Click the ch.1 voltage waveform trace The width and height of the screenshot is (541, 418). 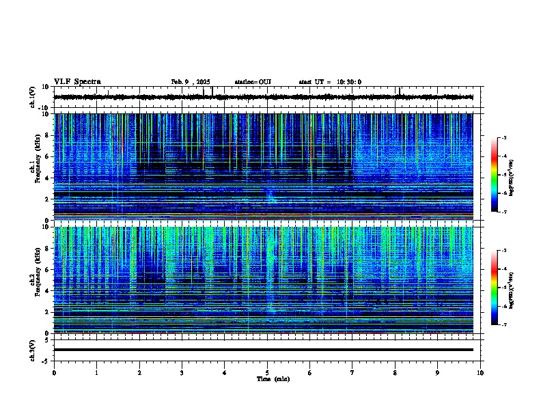tap(263, 97)
